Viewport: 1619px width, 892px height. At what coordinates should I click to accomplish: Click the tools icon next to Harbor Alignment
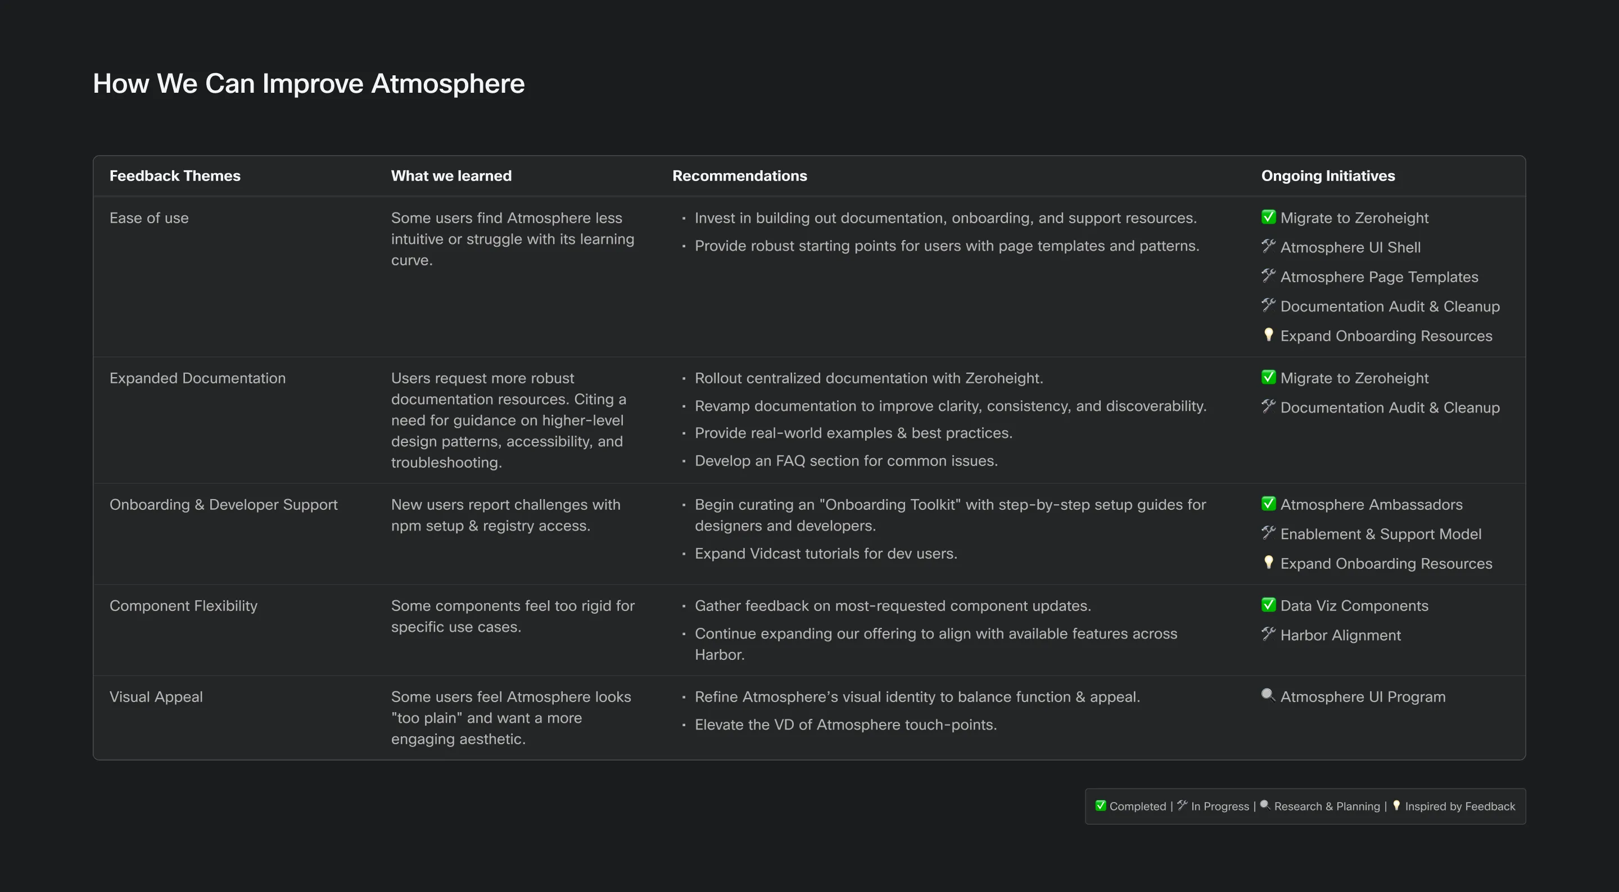tap(1268, 633)
